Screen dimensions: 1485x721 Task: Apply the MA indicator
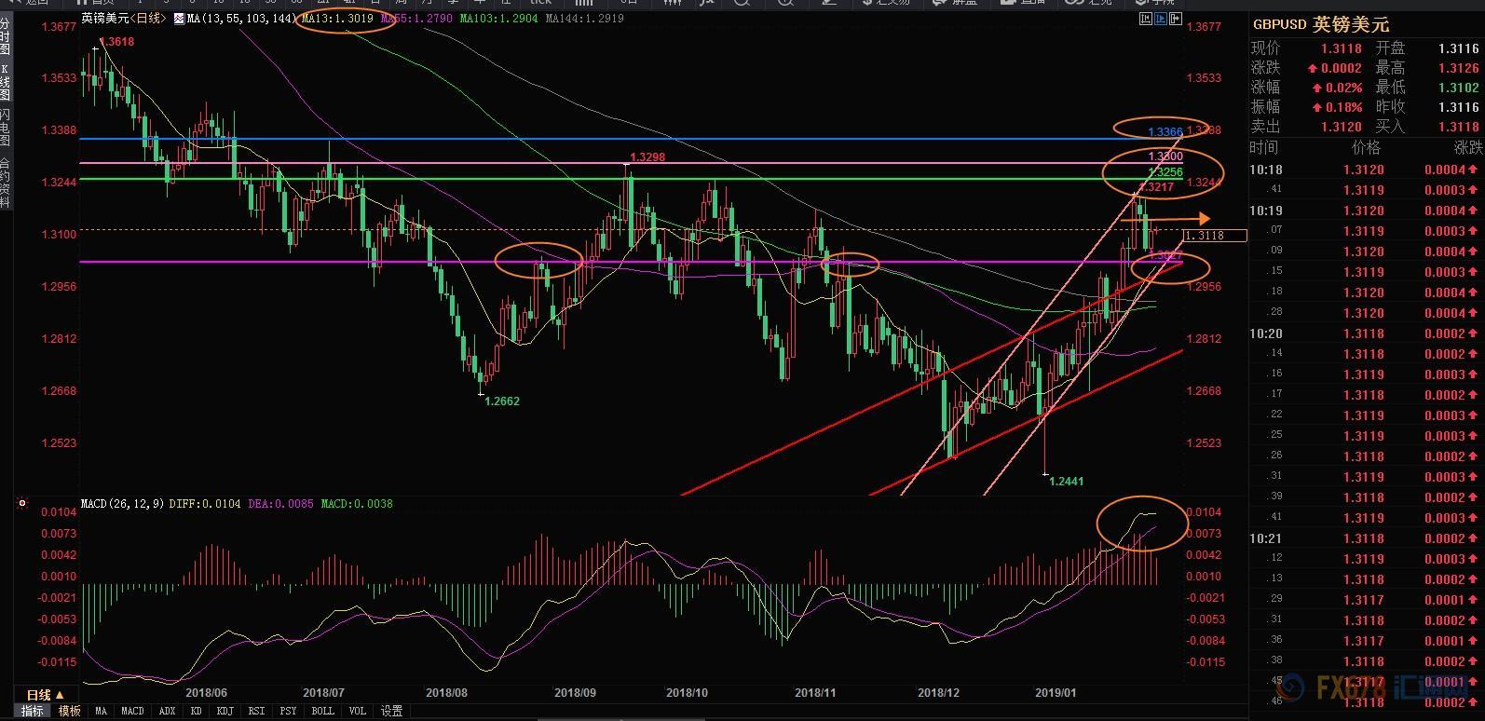click(101, 711)
